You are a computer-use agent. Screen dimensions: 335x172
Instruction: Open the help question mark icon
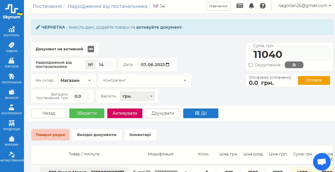263,6
